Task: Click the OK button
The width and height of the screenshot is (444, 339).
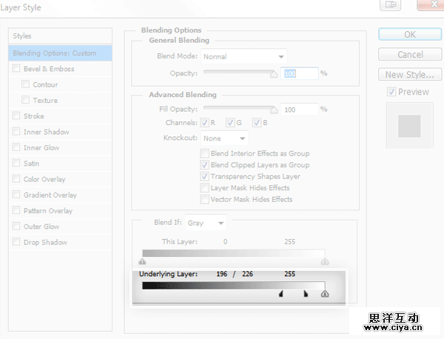Action: (410, 35)
